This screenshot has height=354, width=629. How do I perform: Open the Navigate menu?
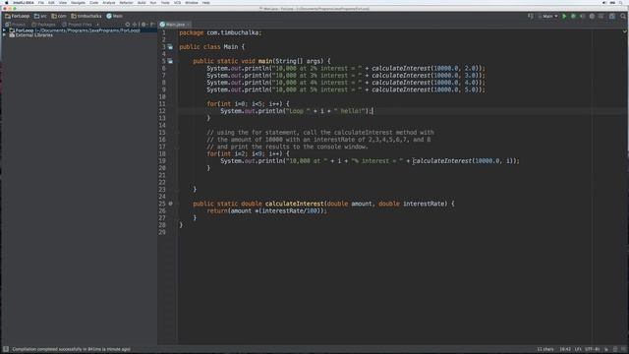(x=78, y=2)
